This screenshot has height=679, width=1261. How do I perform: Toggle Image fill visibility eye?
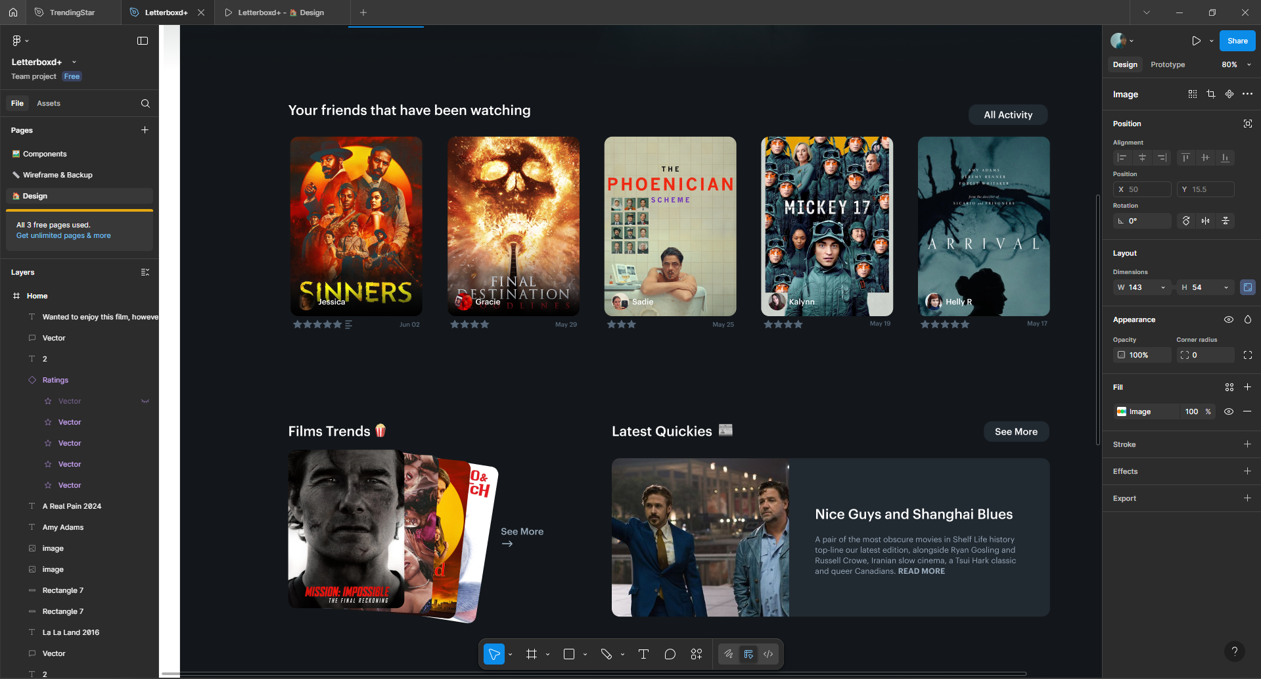coord(1228,411)
